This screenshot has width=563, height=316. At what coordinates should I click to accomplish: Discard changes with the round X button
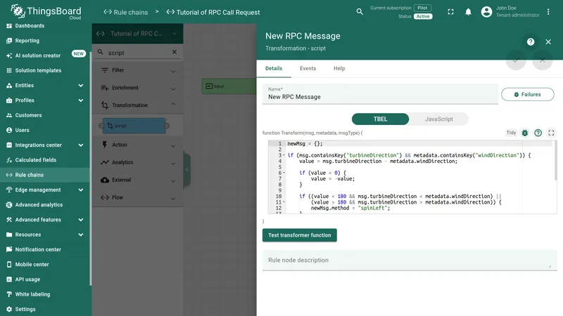point(542,60)
